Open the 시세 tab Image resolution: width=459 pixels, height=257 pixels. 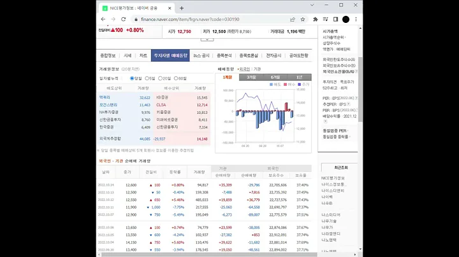127,55
